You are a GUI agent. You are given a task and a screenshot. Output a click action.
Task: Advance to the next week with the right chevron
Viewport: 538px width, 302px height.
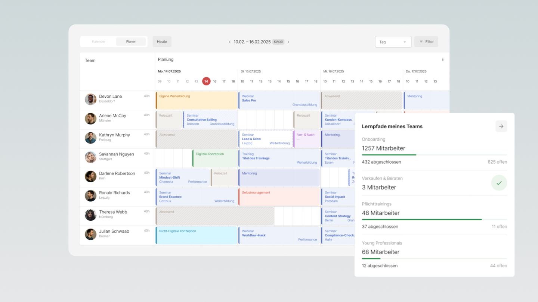pyautogui.click(x=288, y=42)
